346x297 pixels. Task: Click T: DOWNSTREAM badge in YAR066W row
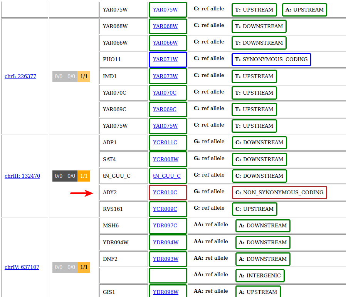pos(259,43)
